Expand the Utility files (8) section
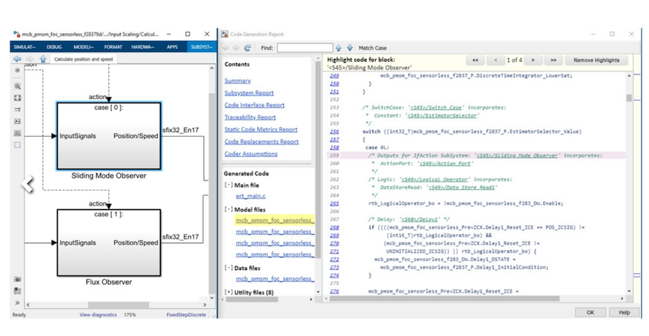The image size is (649, 336). (x=228, y=293)
